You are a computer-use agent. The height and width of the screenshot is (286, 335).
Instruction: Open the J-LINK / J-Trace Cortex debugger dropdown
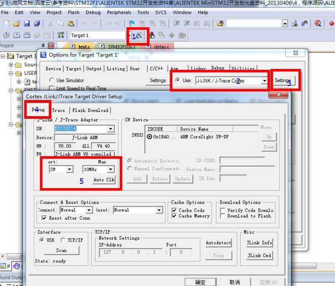264,81
